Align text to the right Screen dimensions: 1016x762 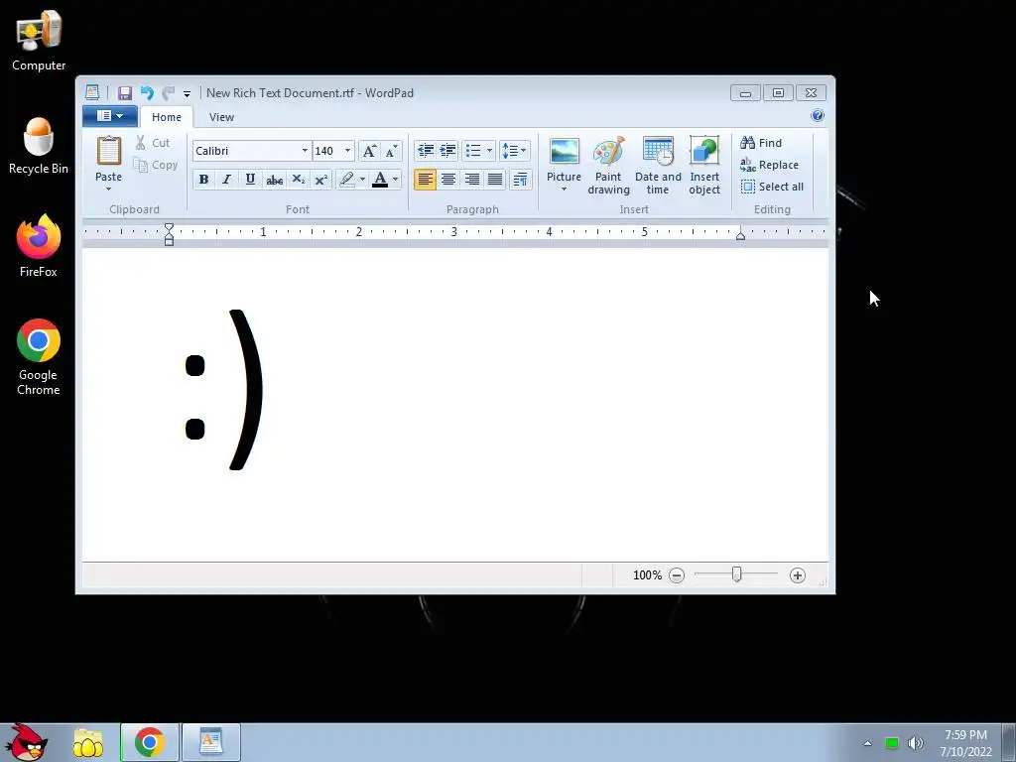click(471, 180)
